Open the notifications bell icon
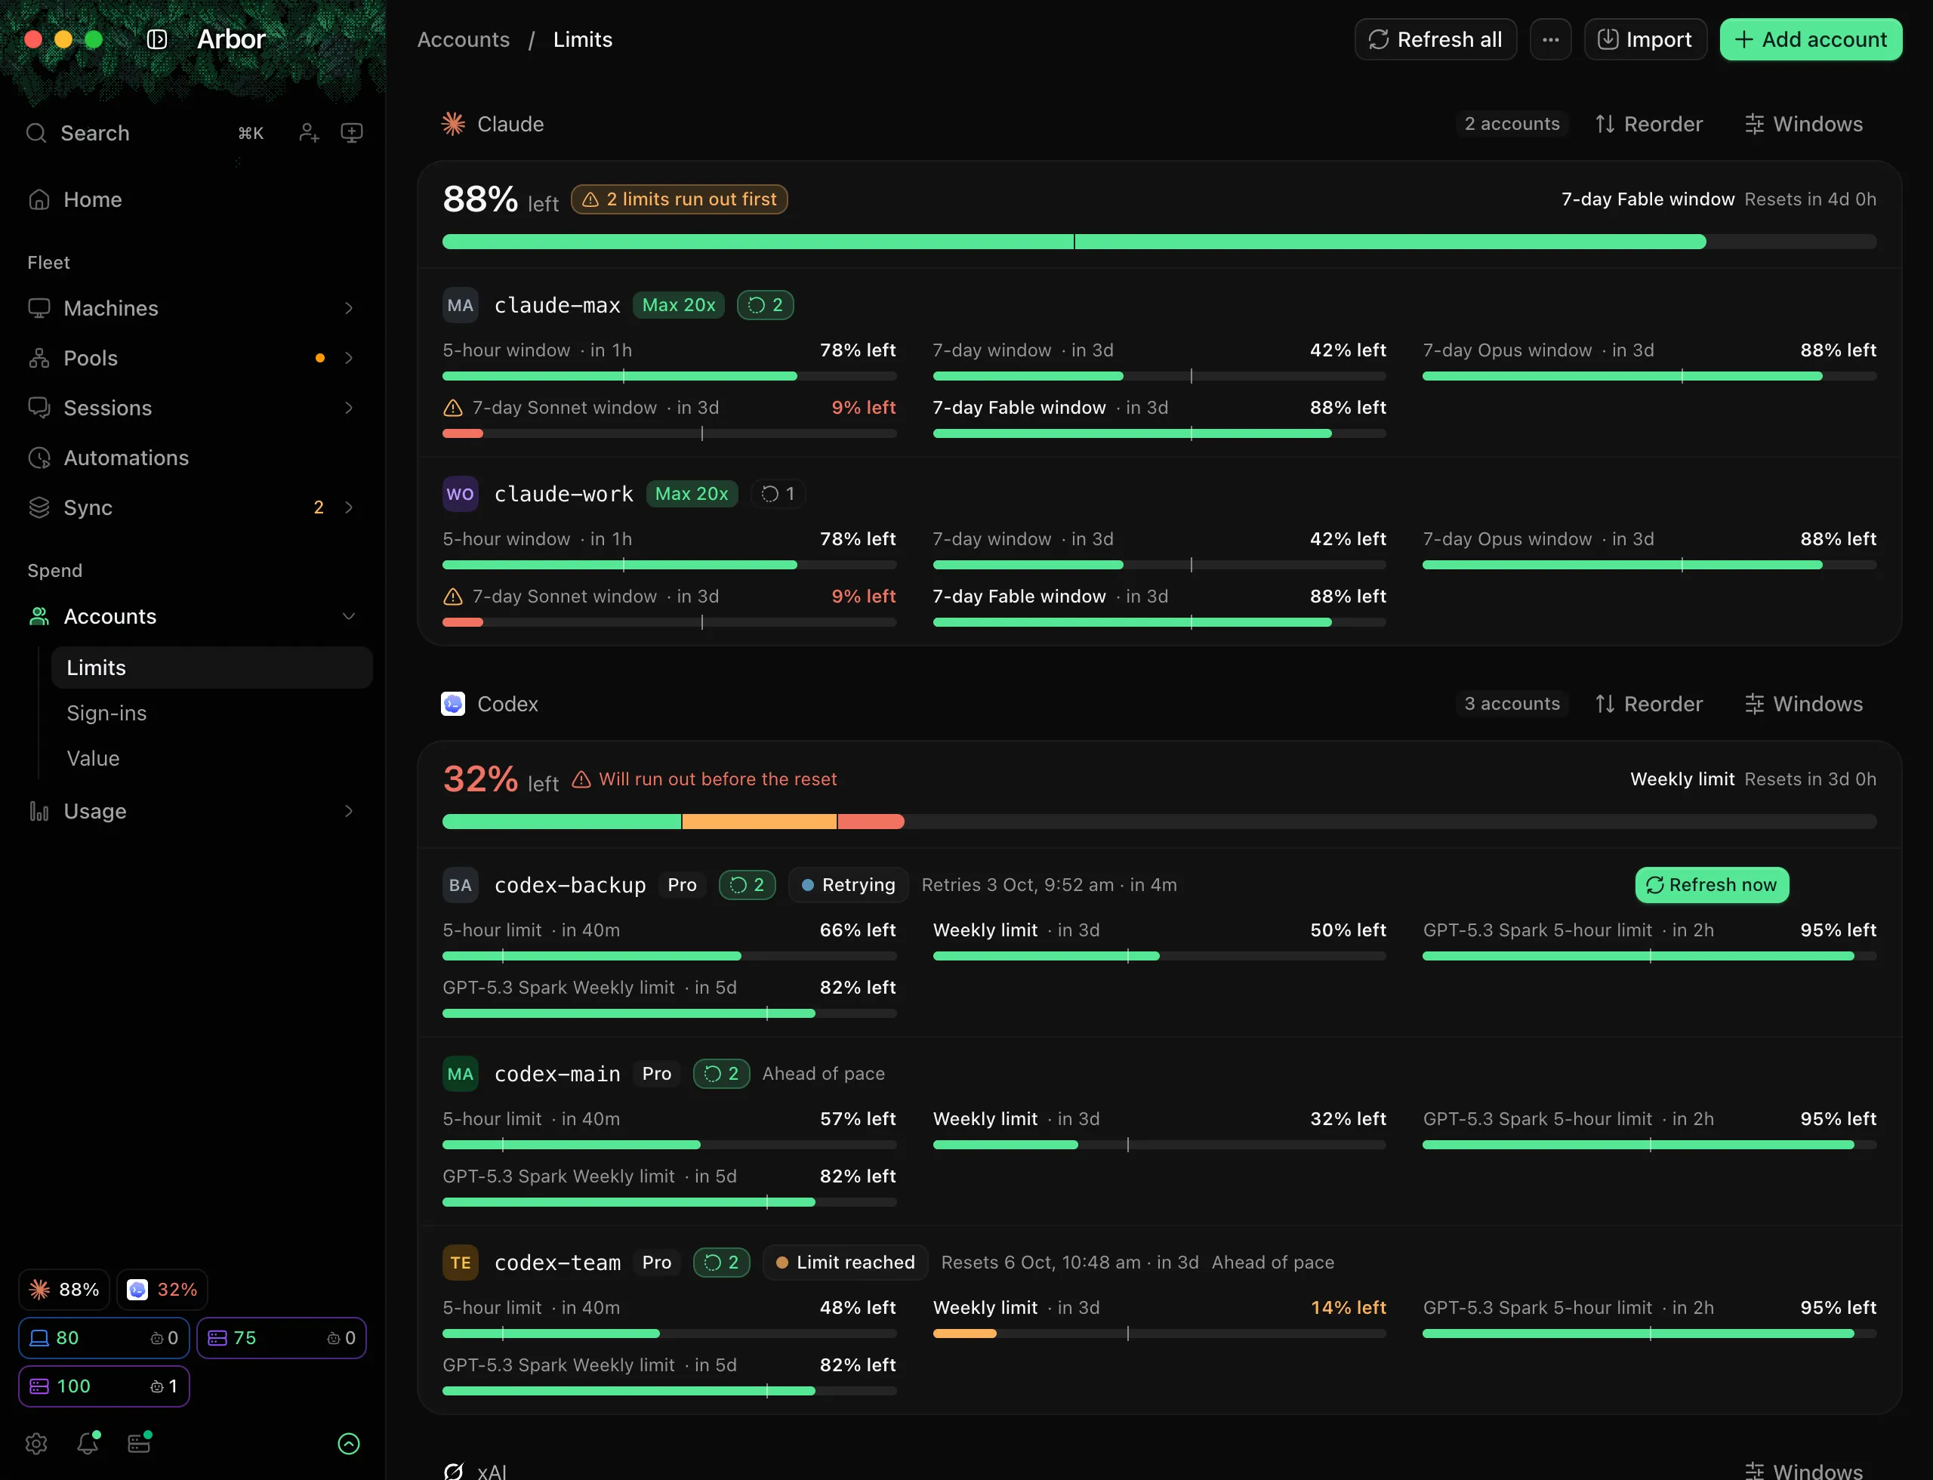The height and width of the screenshot is (1480, 1933). tap(88, 1443)
